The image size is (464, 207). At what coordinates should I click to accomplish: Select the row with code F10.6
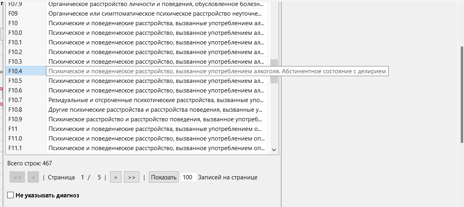click(138, 90)
